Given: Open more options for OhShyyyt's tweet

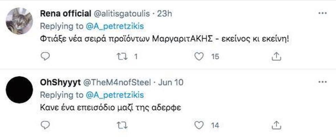Looking at the screenshot, I should (323, 82).
